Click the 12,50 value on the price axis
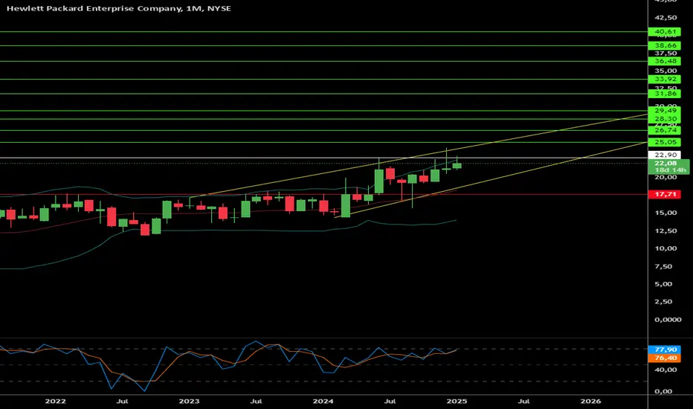693x409 pixels. pos(665,231)
